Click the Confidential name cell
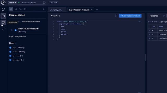This screenshot has height=93, width=167. pyautogui.click(x=162, y=34)
